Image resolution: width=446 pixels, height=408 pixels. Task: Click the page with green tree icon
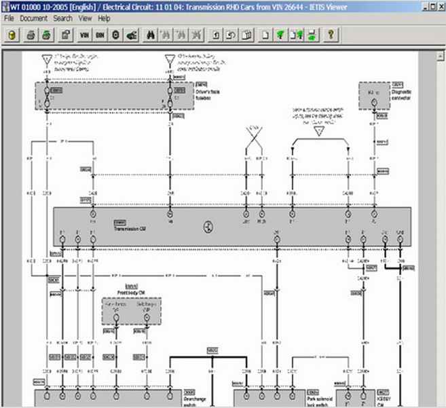[296, 35]
